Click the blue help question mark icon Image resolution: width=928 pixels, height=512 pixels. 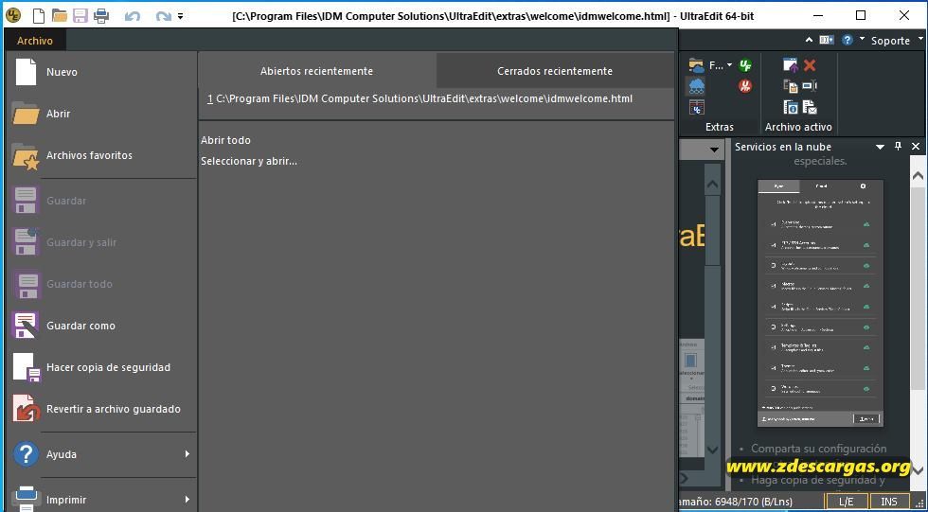tap(848, 40)
